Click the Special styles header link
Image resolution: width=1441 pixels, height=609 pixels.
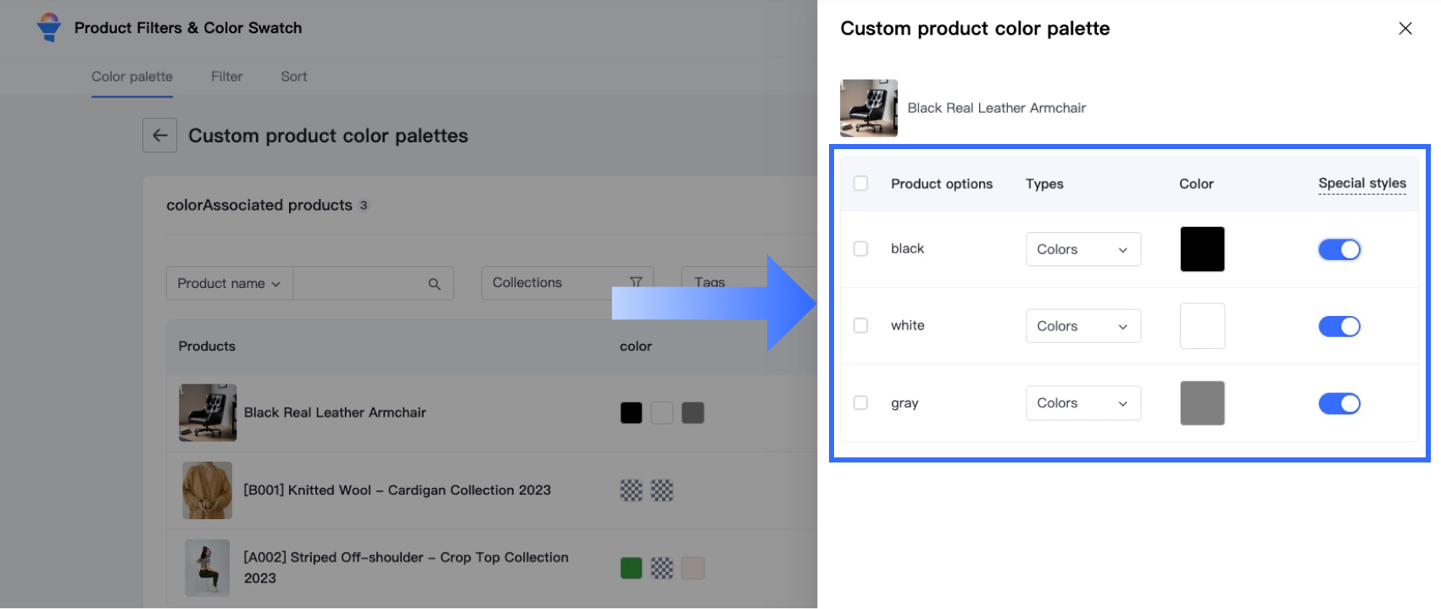tap(1361, 184)
